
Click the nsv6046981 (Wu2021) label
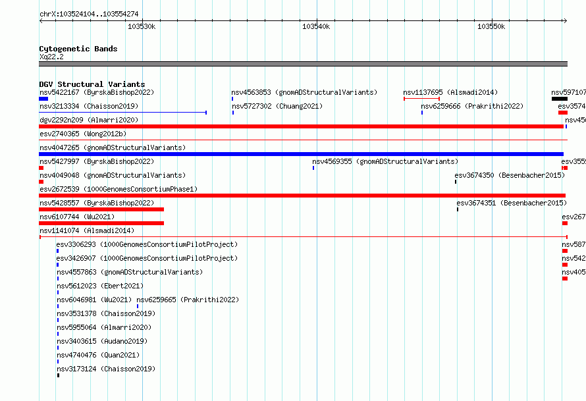(94, 300)
